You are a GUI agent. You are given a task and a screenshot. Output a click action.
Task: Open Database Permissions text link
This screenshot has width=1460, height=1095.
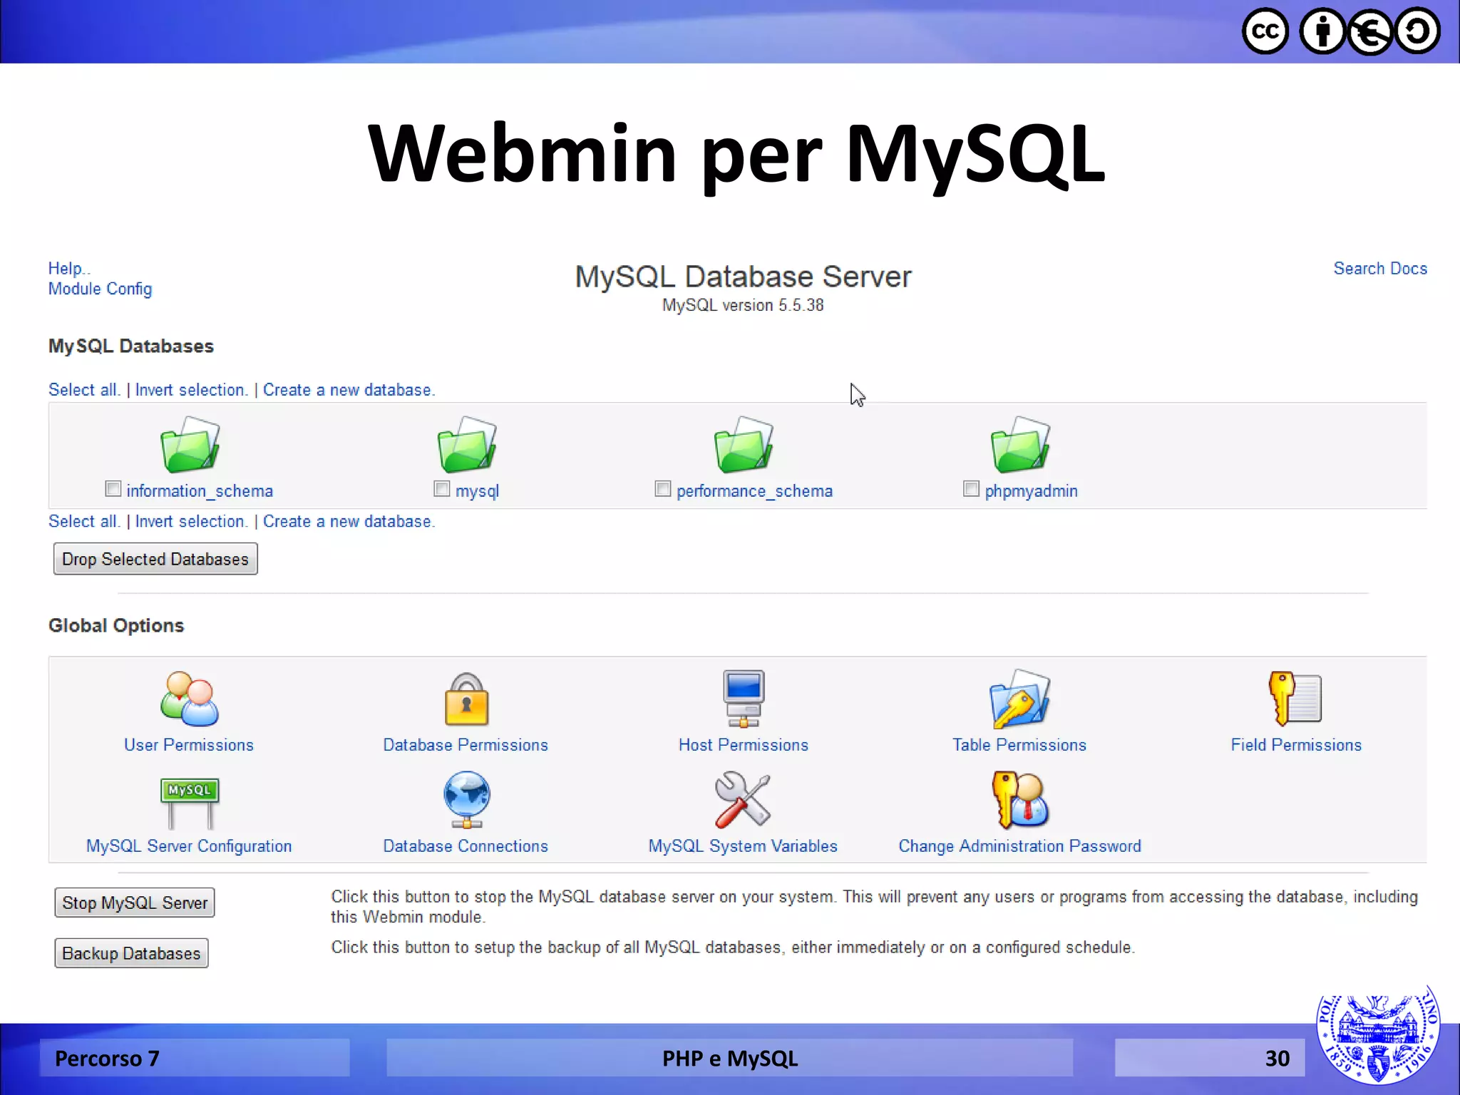pyautogui.click(x=466, y=745)
